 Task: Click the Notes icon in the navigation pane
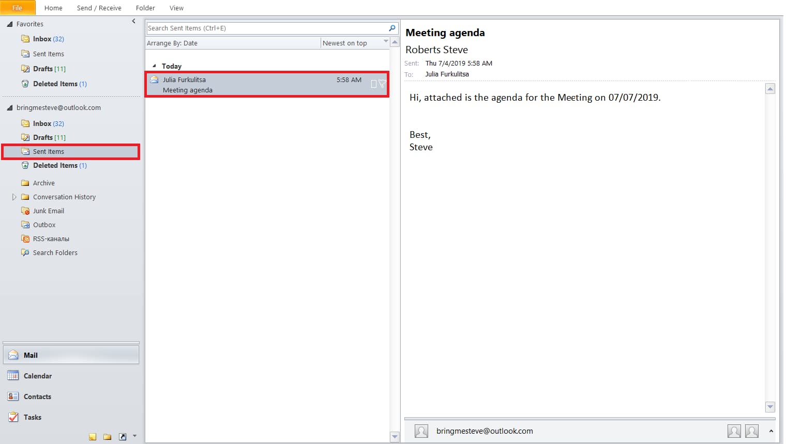click(x=93, y=437)
